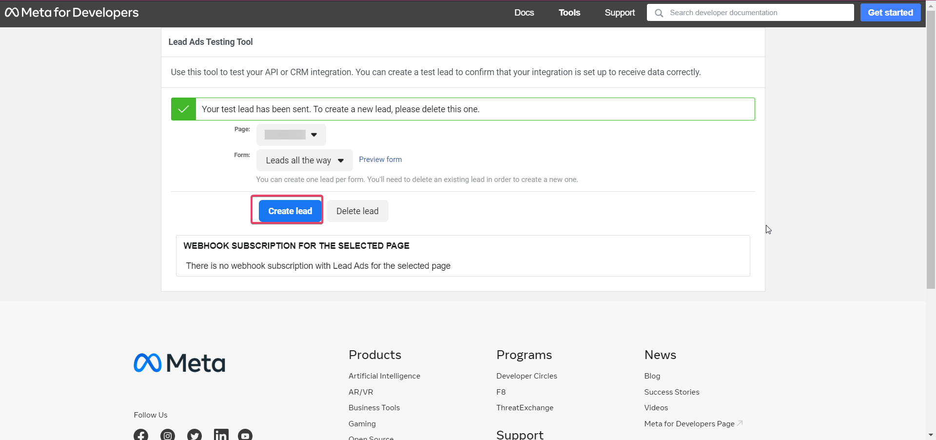The image size is (936, 440).
Task: Click the Support menu item
Action: click(620, 12)
